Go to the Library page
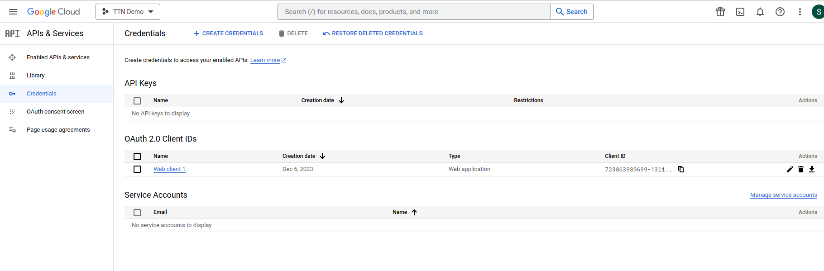 (36, 76)
